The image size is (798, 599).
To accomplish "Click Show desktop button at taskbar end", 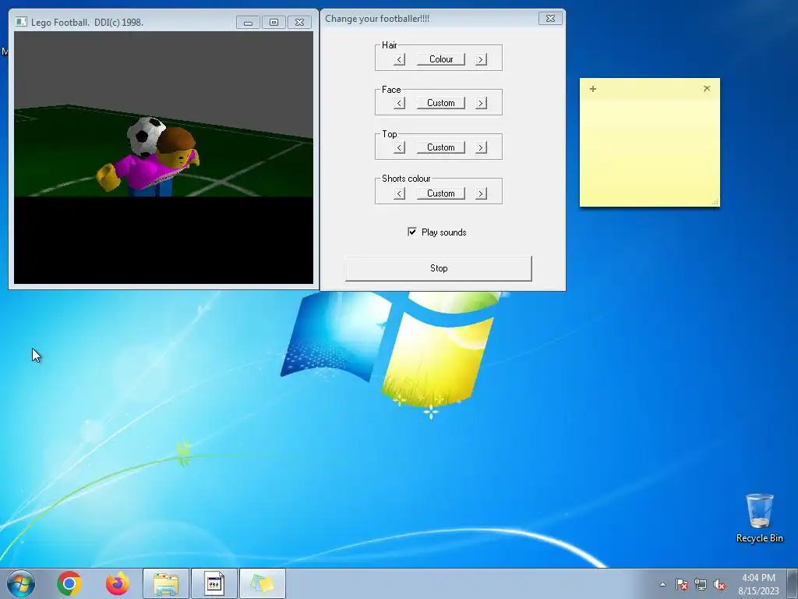I will [793, 583].
